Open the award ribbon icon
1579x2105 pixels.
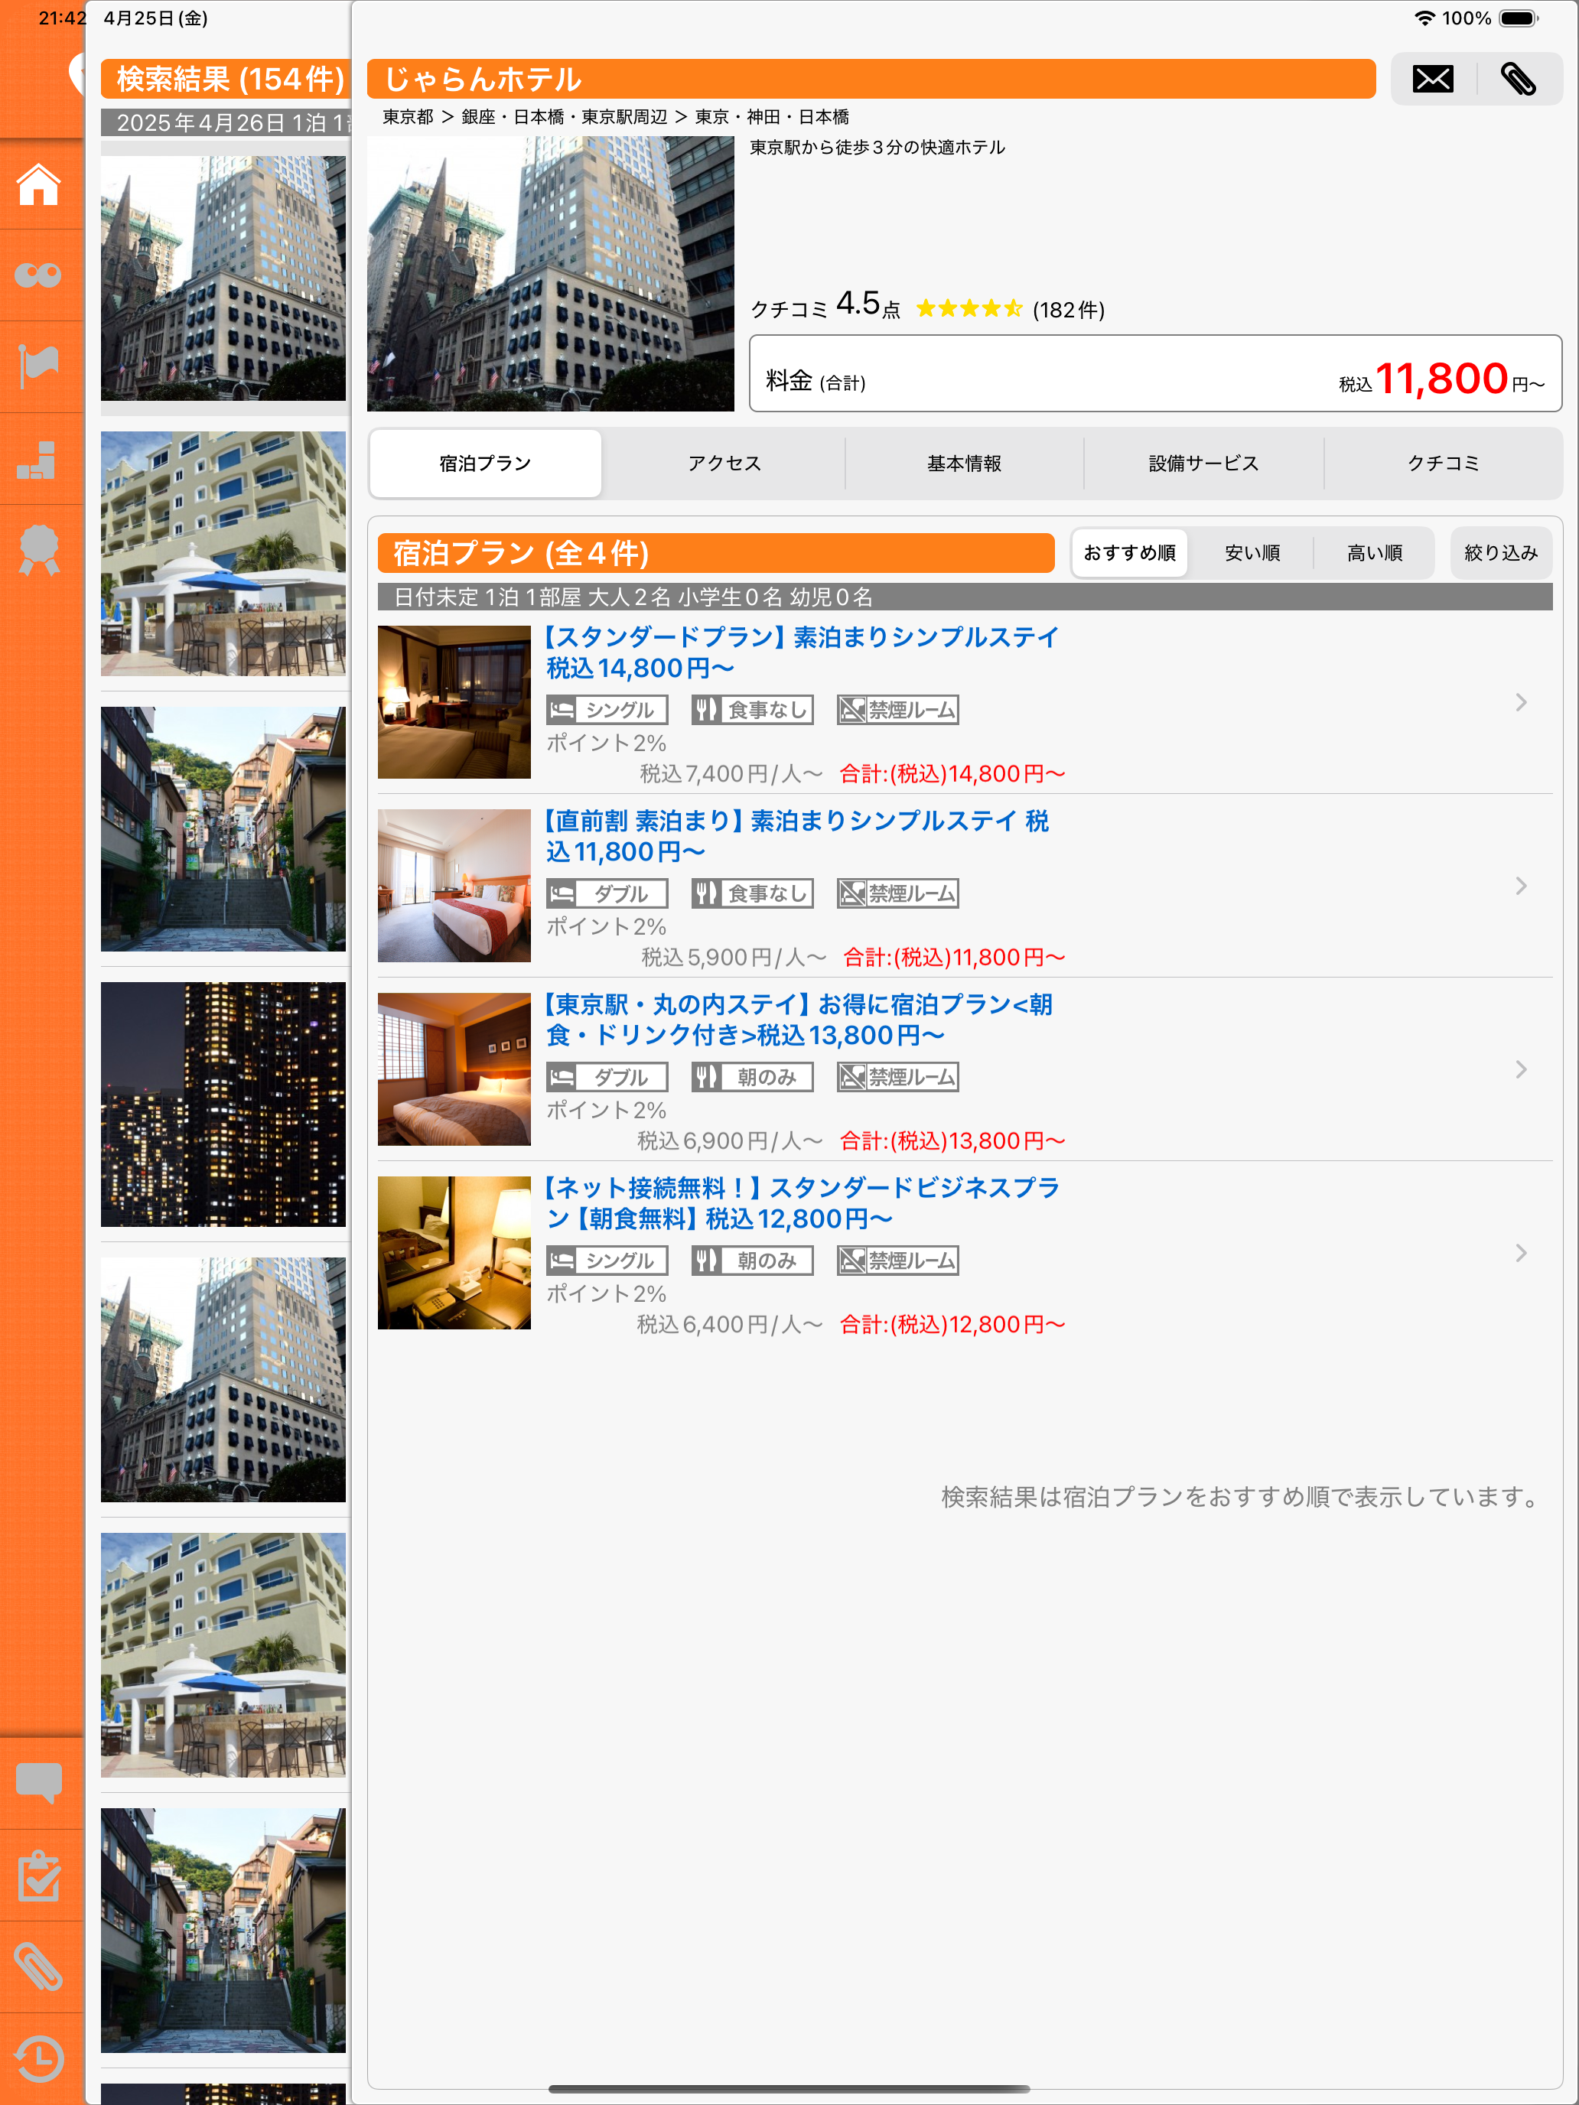click(x=39, y=550)
